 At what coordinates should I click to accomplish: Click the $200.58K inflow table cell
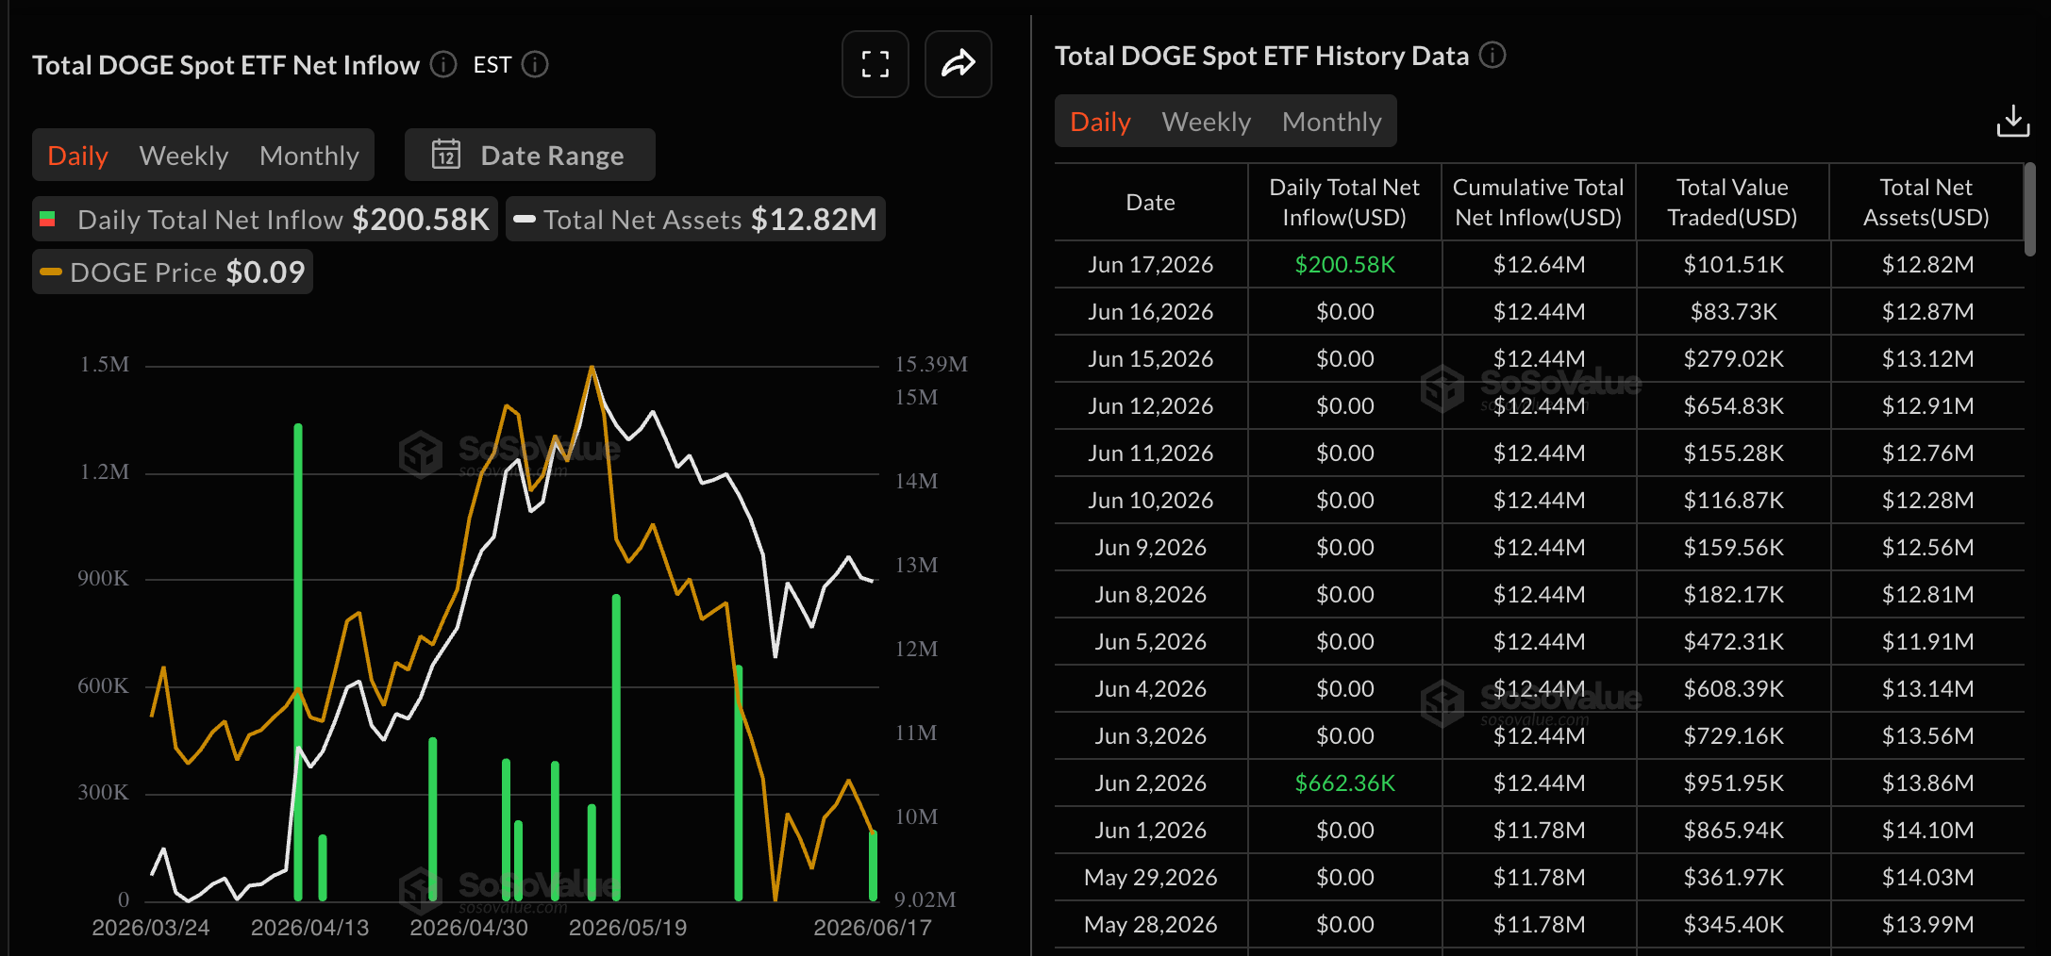[1345, 264]
